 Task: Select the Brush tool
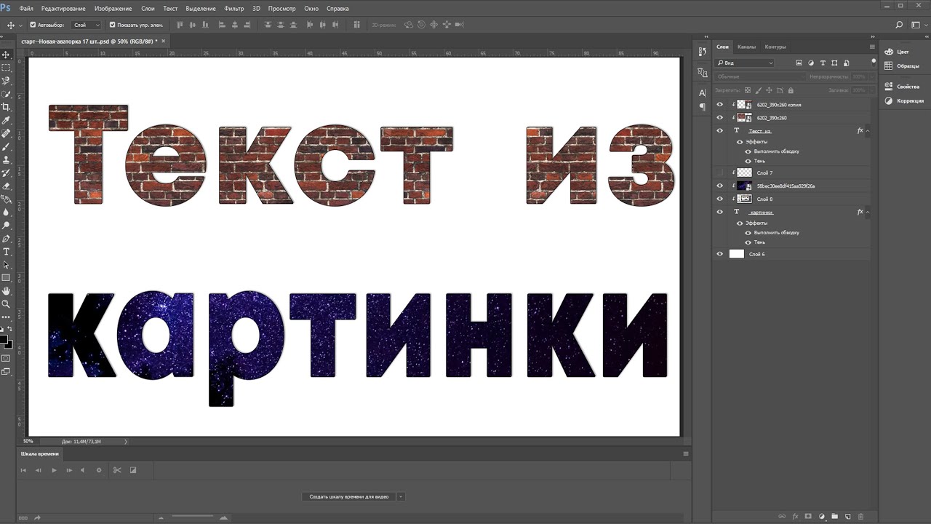tap(6, 146)
